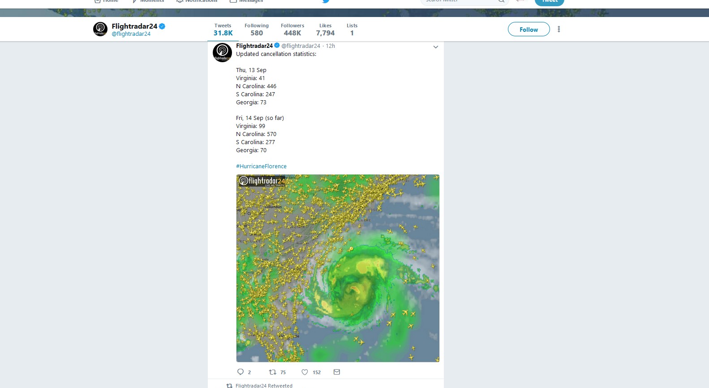Click the Flightradar24 avatar in the tweet
This screenshot has width=709, height=388.
point(222,52)
